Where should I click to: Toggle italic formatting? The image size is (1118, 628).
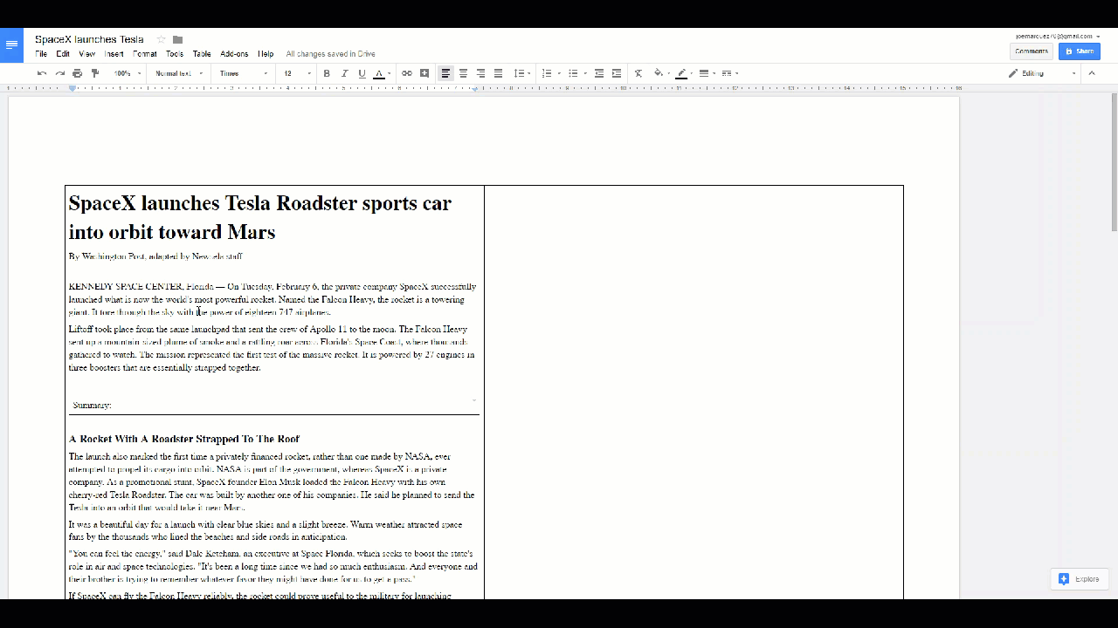tap(344, 73)
